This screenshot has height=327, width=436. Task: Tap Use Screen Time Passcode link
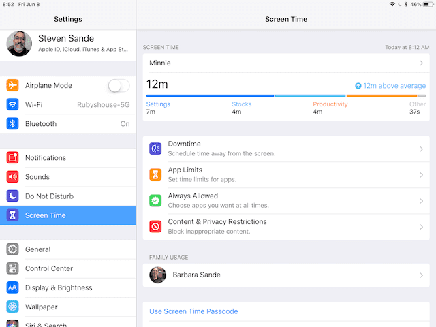pyautogui.click(x=193, y=311)
